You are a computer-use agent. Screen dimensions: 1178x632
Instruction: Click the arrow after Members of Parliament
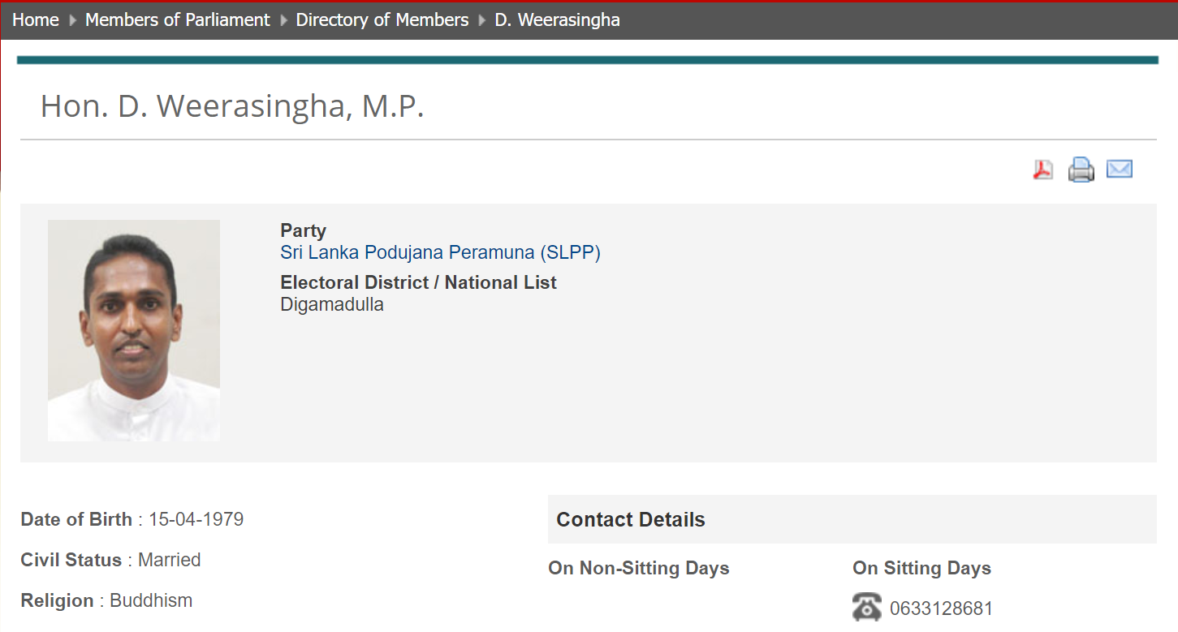click(x=283, y=20)
